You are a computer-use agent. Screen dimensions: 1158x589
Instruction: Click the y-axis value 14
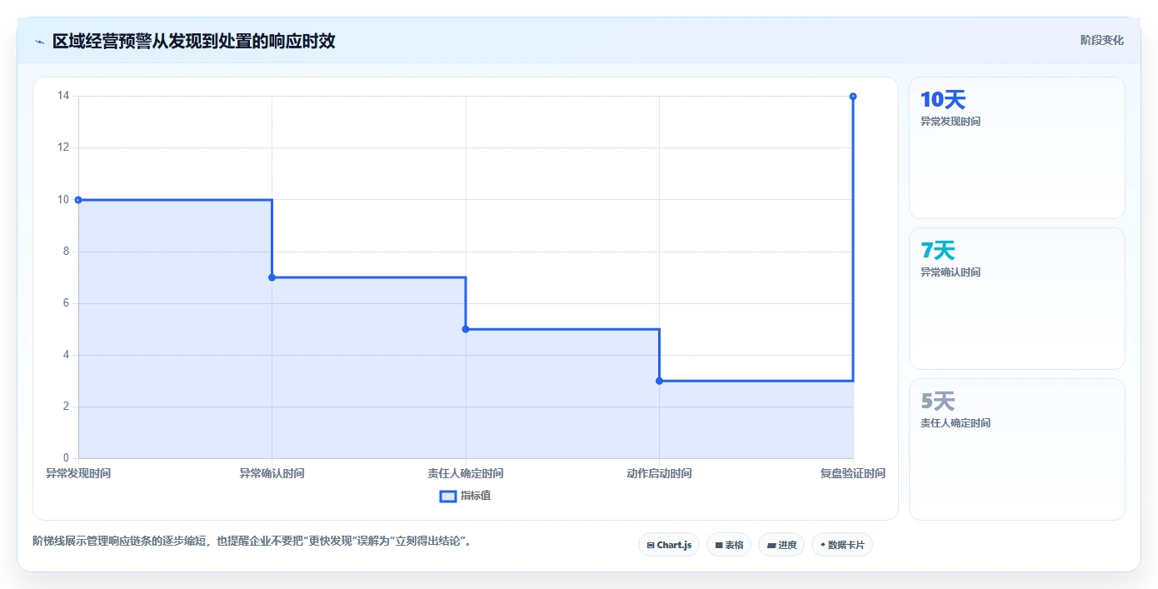click(63, 96)
